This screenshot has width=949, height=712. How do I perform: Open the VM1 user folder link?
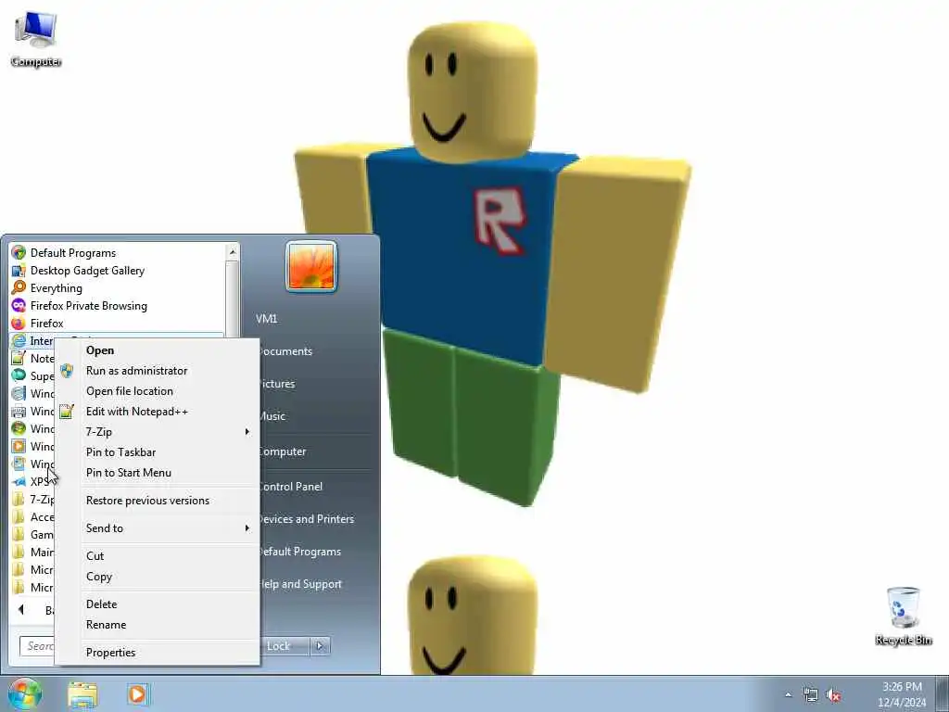[x=266, y=319]
